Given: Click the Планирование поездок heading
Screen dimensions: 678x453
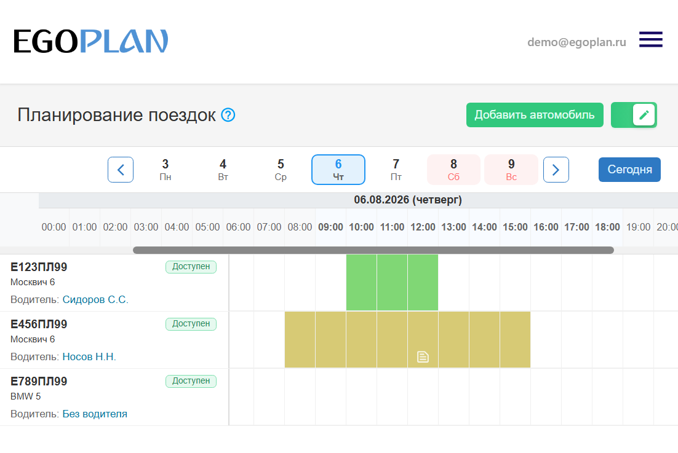Looking at the screenshot, I should pos(116,115).
